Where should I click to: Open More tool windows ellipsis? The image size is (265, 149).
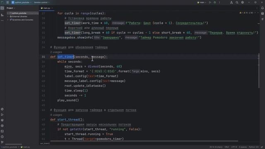click(x=2, y=21)
